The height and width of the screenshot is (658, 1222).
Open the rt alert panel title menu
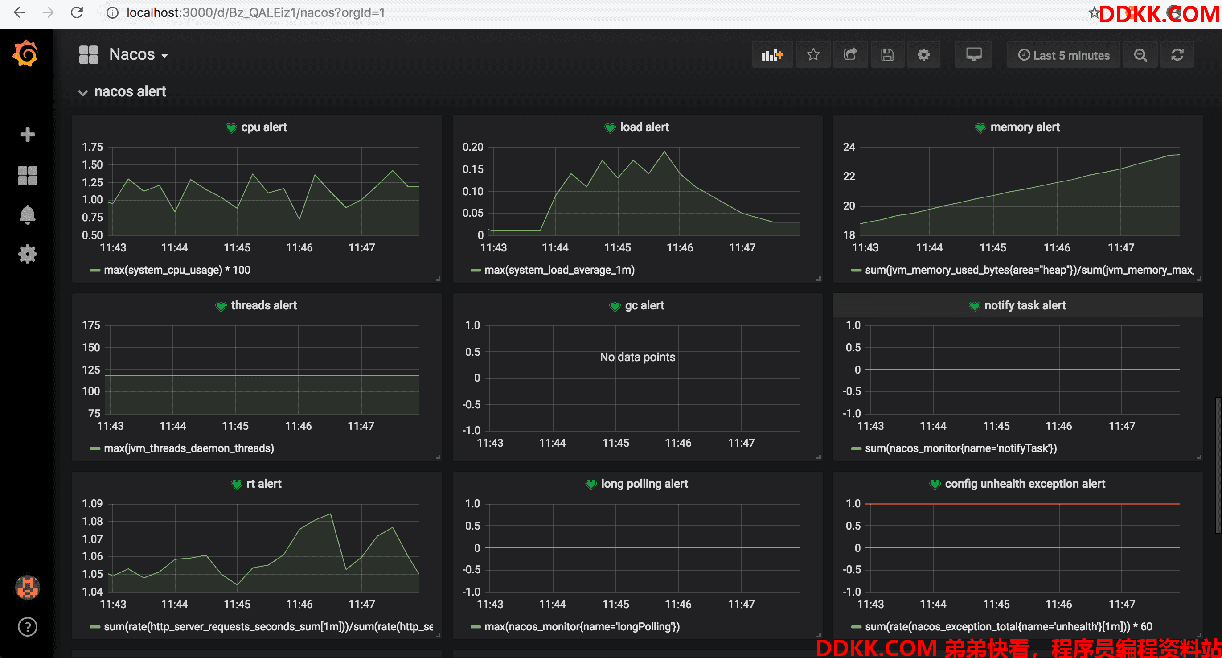264,484
